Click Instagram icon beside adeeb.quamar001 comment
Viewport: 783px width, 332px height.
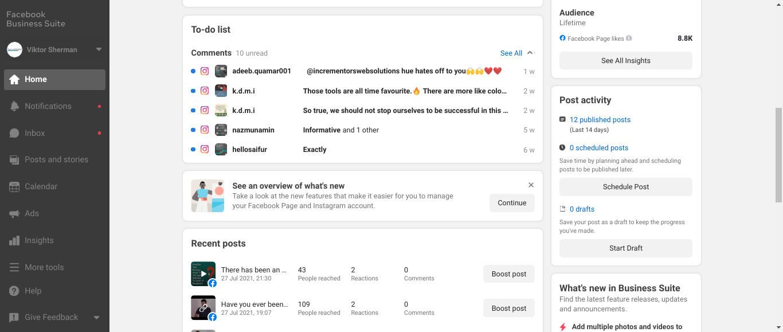tap(205, 71)
